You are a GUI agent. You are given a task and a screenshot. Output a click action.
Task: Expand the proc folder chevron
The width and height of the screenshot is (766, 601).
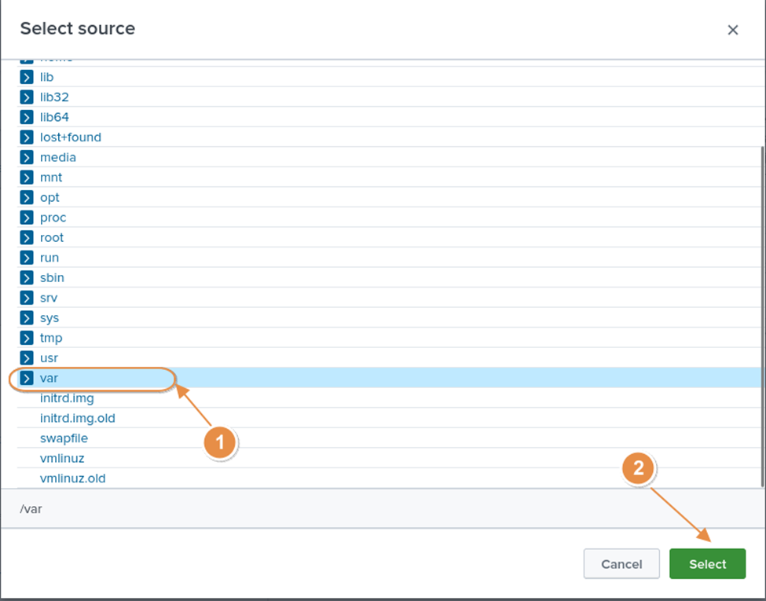27,218
